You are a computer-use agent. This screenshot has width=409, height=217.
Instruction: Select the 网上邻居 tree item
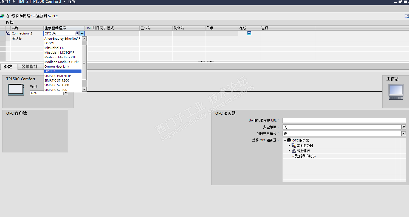303,151
